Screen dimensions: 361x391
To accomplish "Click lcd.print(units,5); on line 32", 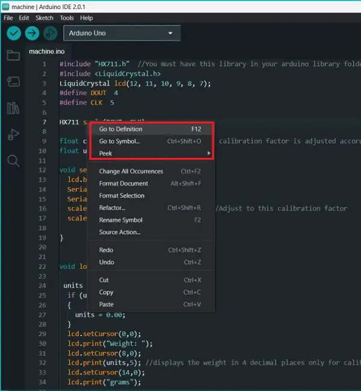I will pos(104,363).
